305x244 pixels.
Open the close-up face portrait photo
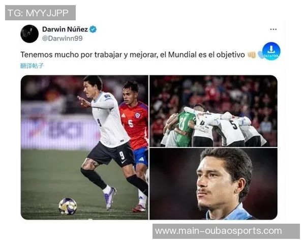coord(213,184)
